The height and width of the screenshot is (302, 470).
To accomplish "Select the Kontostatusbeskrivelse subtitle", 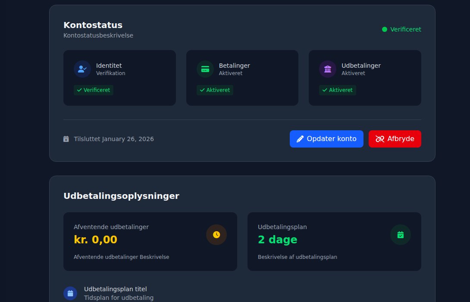I will 98,35.
